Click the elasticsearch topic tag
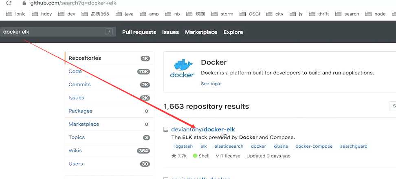Viewport: 396px width, 179px height. tap(229, 146)
